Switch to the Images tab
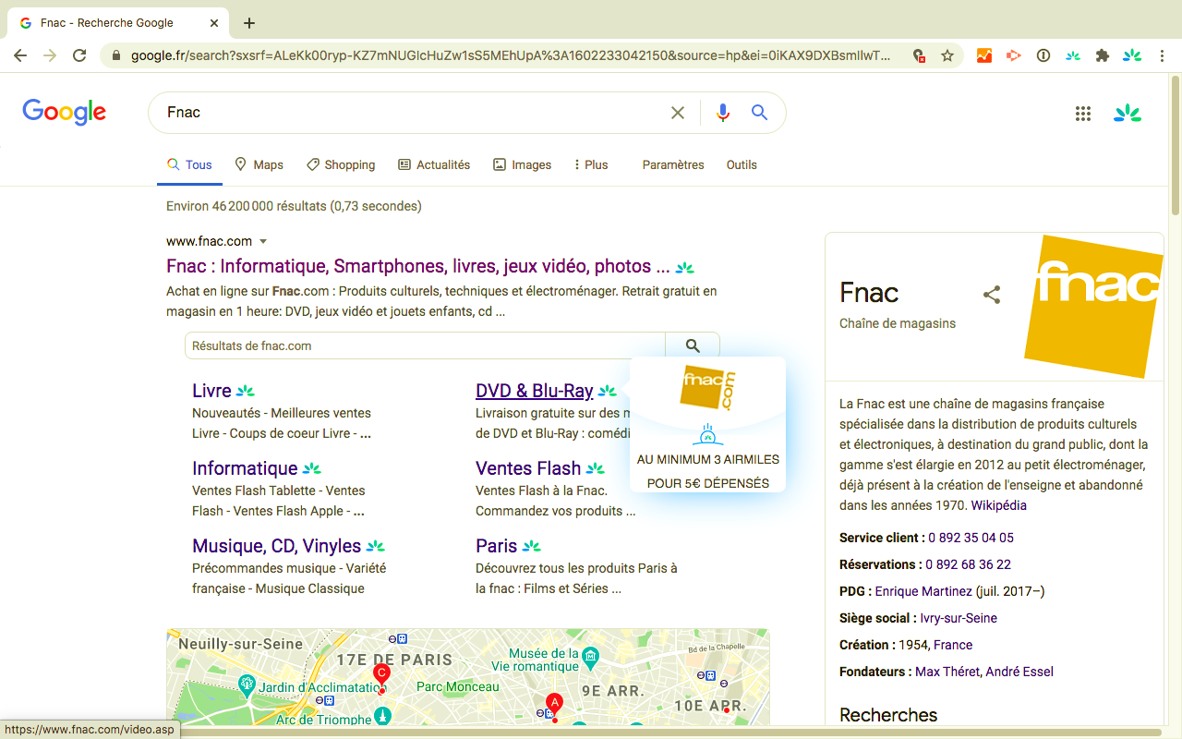Screen dimensions: 1182x739 point(522,164)
